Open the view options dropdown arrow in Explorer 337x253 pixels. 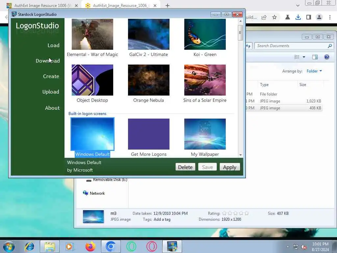point(304,57)
